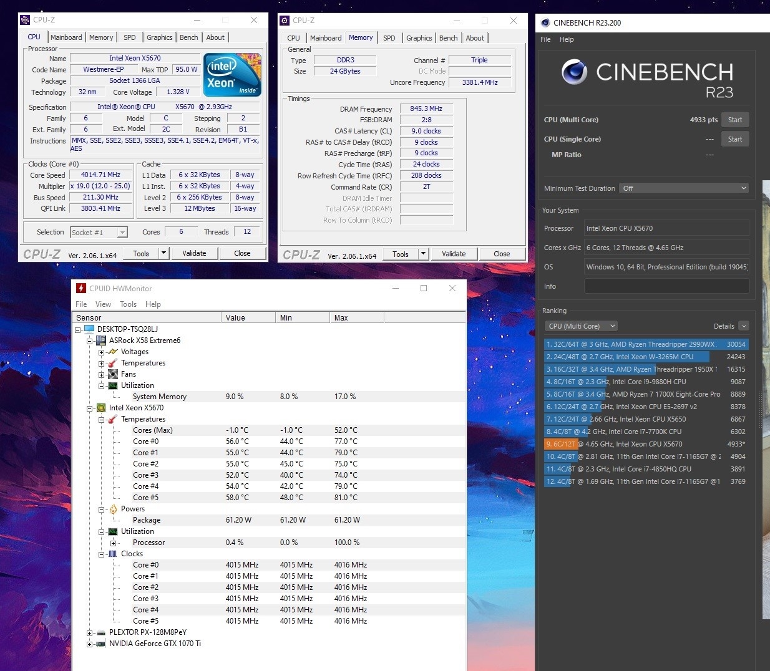
Task: Click the Voltages lightning icon in HWMonitor
Action: pos(113,352)
